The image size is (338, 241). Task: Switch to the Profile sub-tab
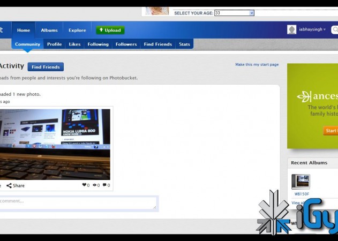click(x=54, y=44)
